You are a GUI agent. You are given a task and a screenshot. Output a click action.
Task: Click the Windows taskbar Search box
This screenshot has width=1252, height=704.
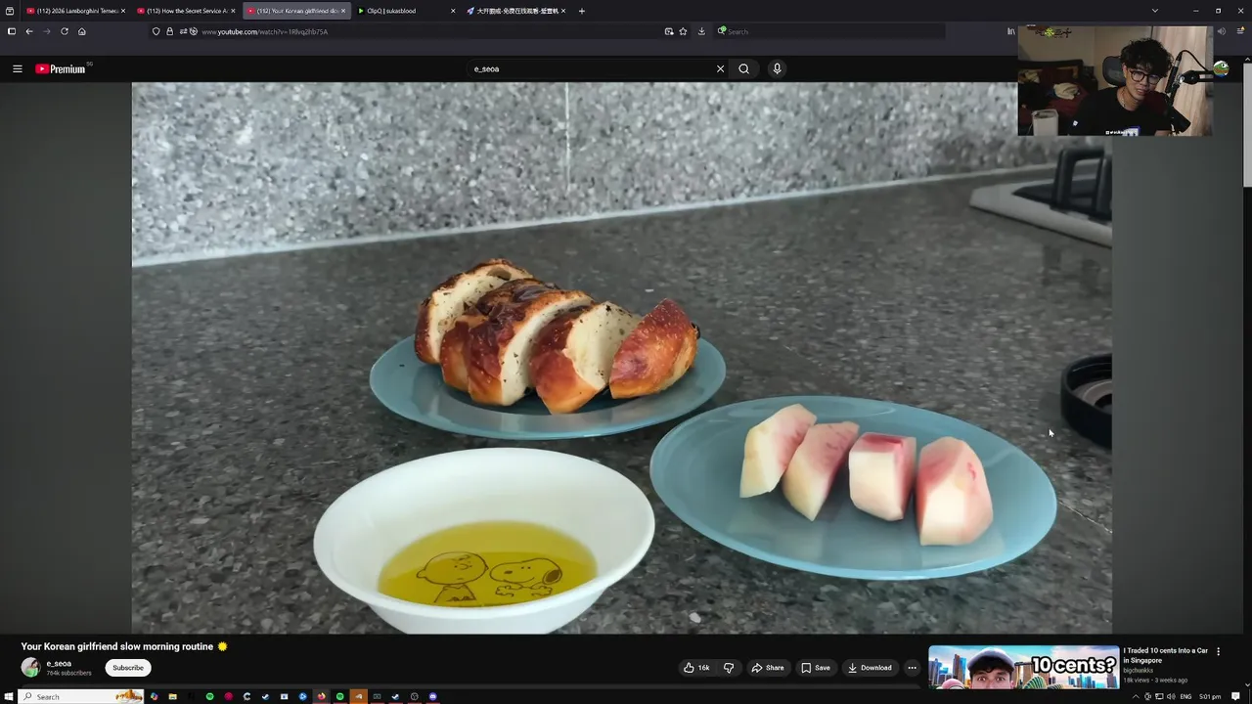(82, 696)
